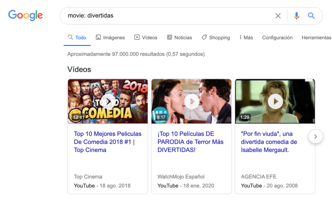Open the Shopping tab
332x205 pixels.
tap(216, 38)
